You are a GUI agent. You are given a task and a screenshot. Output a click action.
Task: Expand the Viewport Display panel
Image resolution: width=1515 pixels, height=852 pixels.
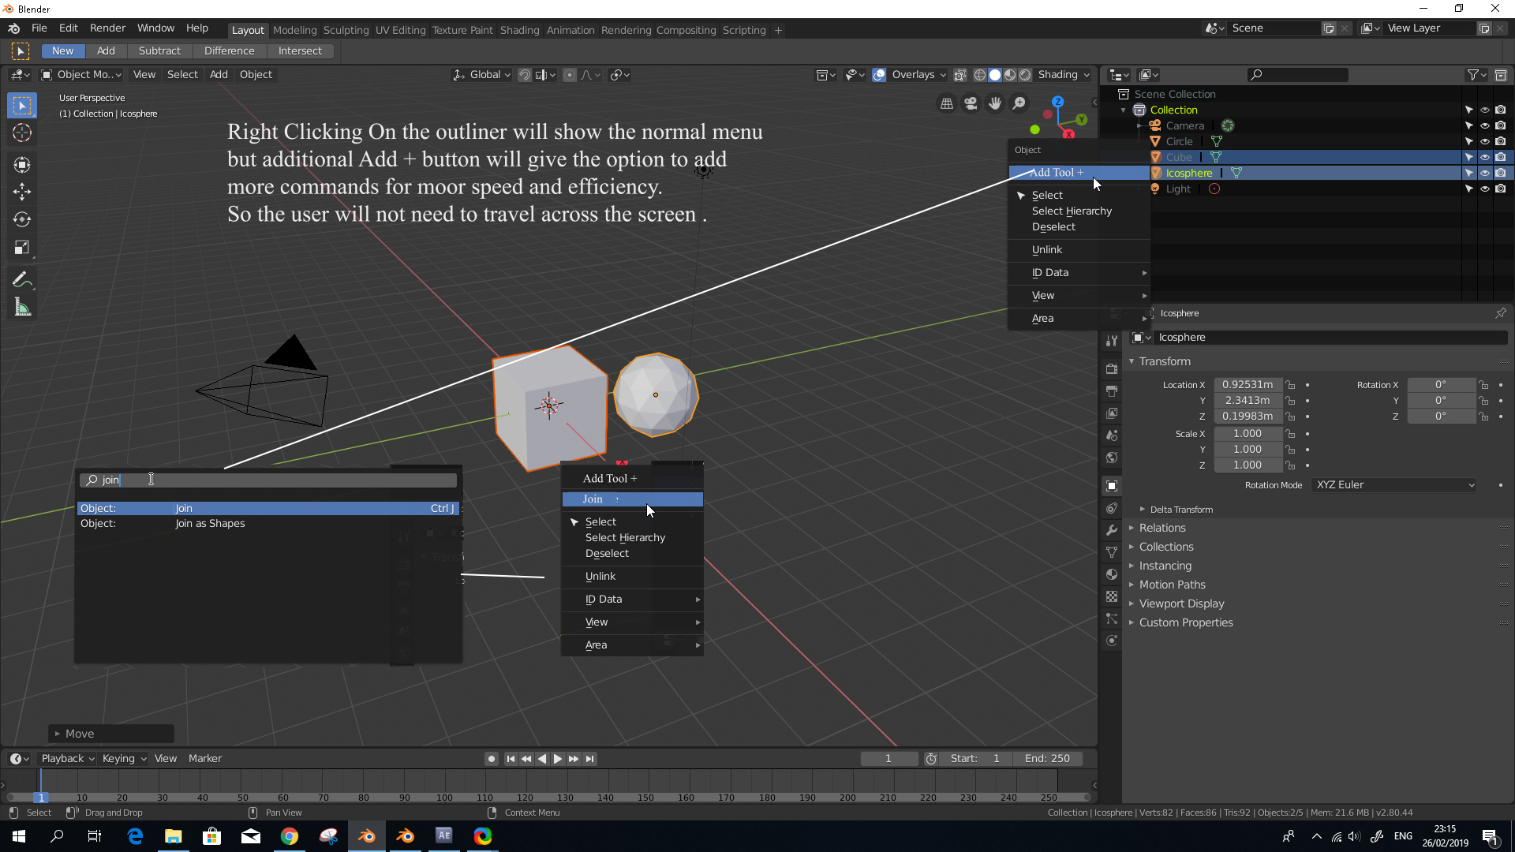(1181, 603)
